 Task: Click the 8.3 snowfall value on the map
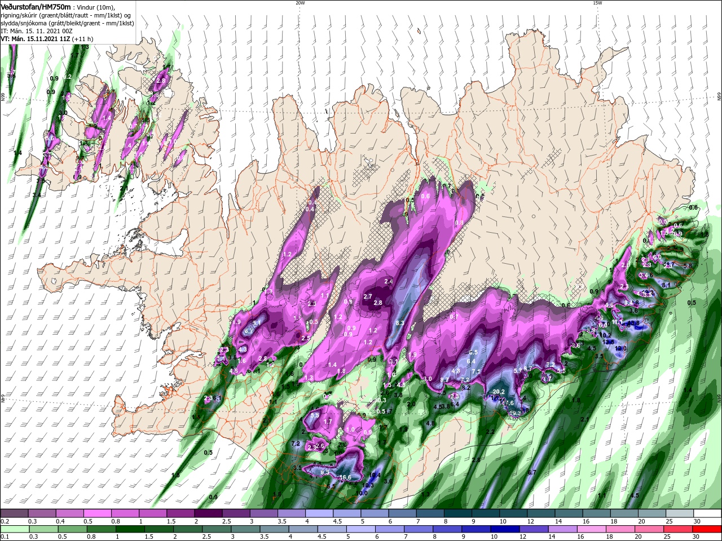pyautogui.click(x=400, y=323)
